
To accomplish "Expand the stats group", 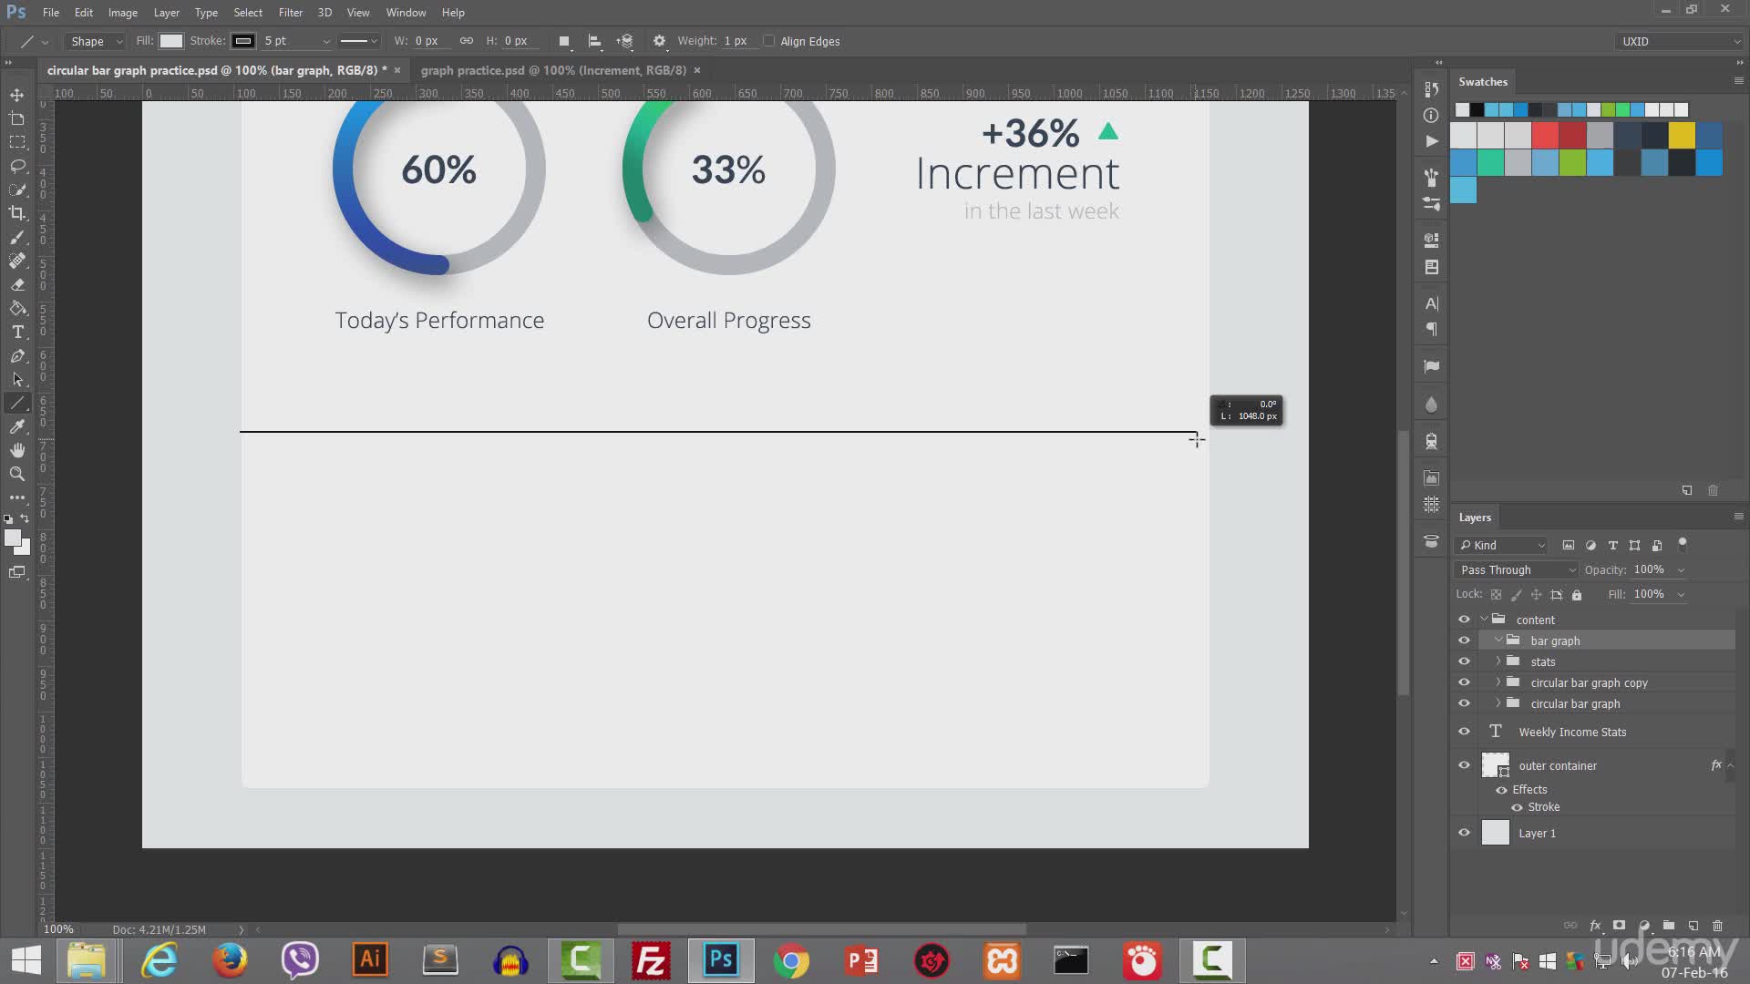I will 1498,661.
